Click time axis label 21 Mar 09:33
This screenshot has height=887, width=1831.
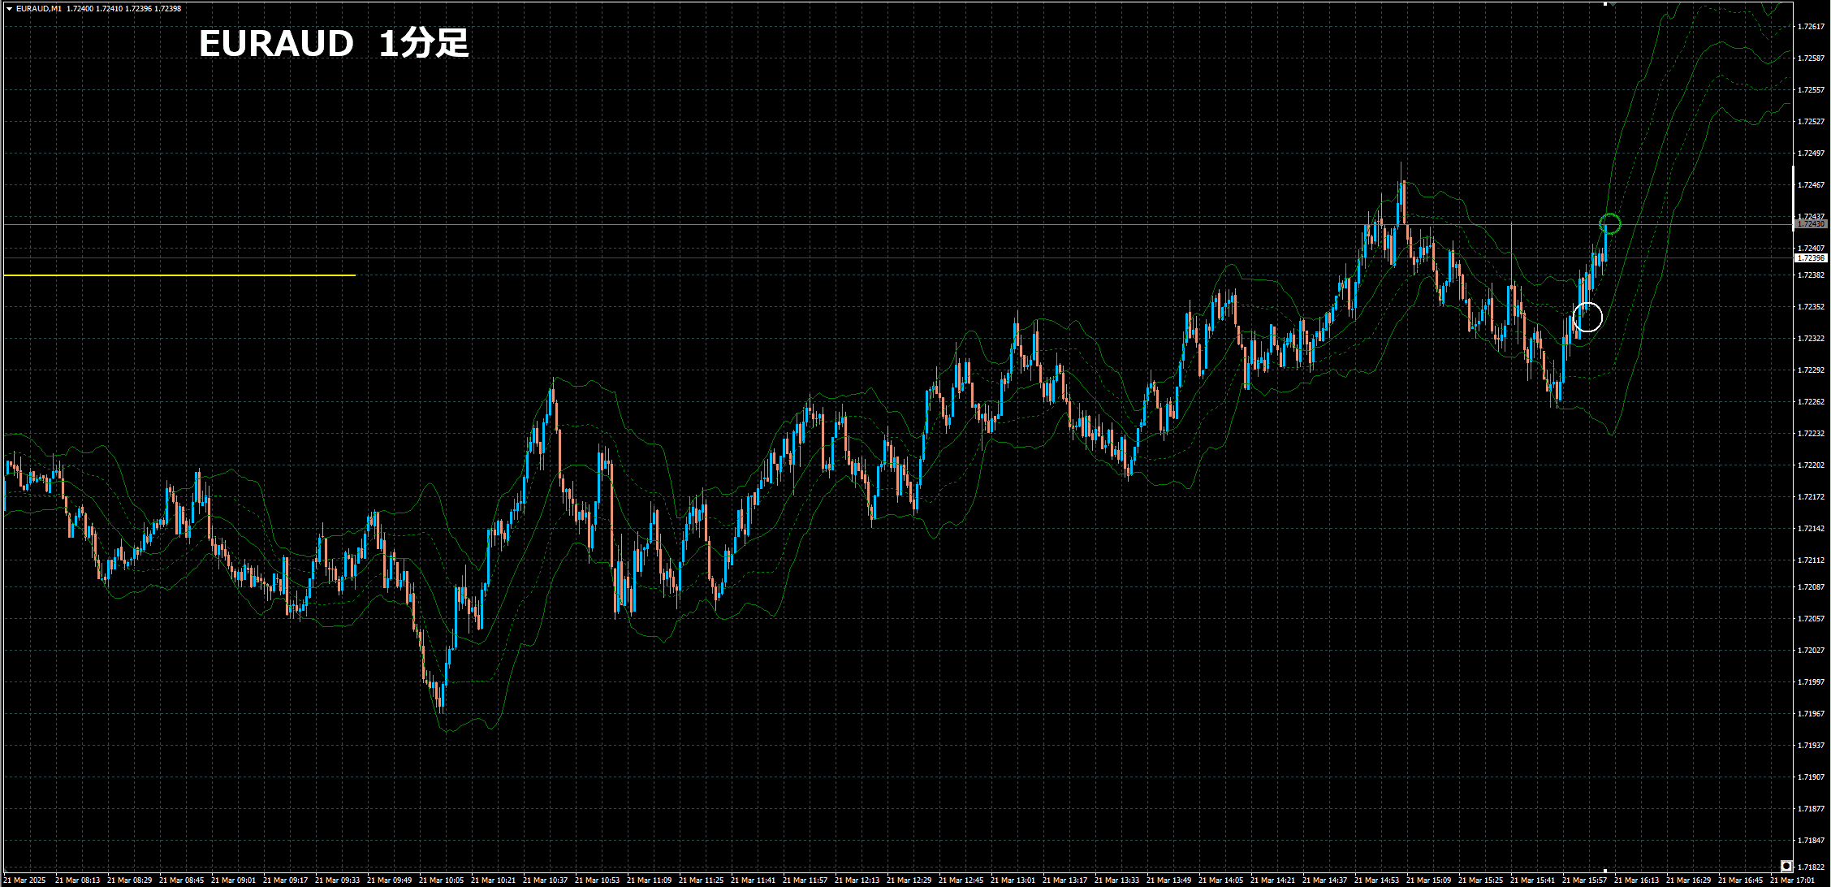point(338,881)
